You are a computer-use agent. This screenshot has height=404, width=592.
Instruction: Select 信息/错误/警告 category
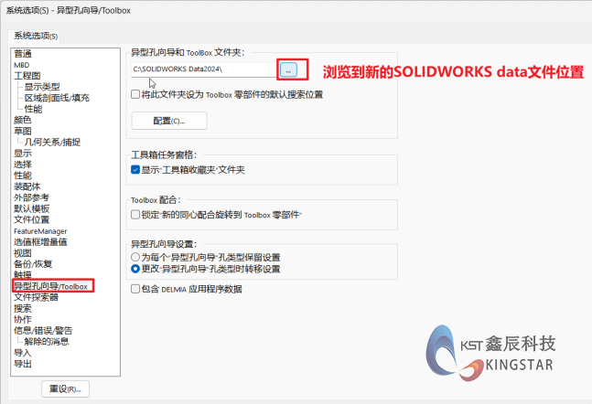(43, 331)
